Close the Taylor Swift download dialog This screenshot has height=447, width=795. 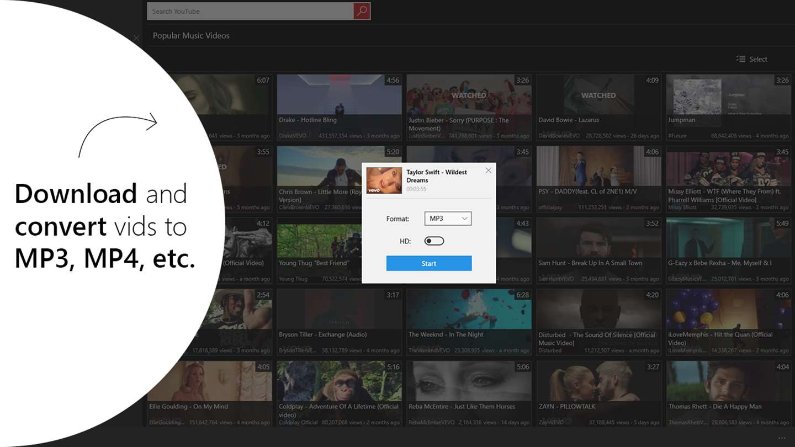click(x=488, y=171)
